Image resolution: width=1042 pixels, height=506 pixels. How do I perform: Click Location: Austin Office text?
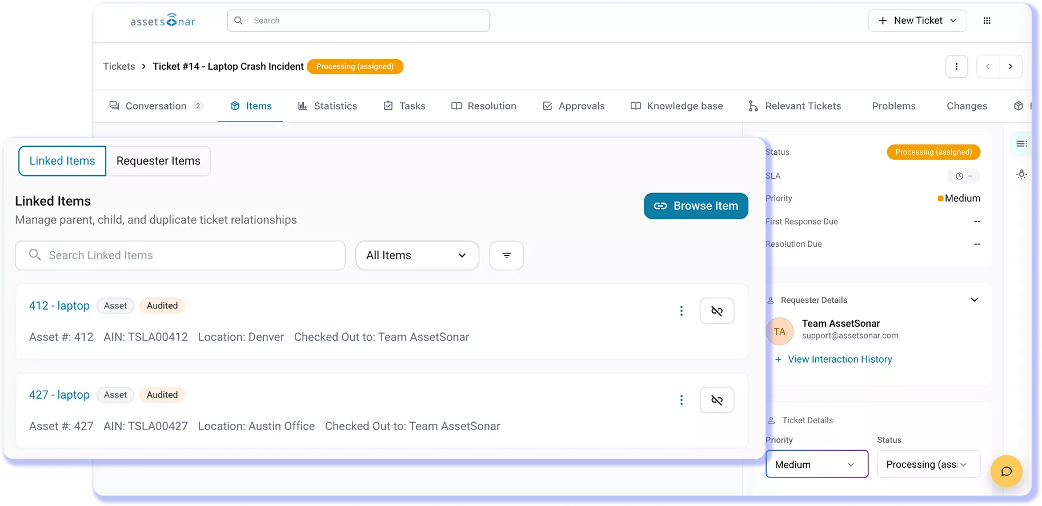(x=257, y=426)
